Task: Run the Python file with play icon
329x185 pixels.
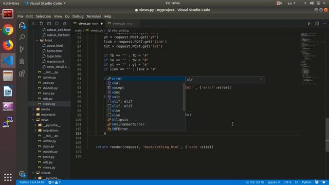Action: 309,24
